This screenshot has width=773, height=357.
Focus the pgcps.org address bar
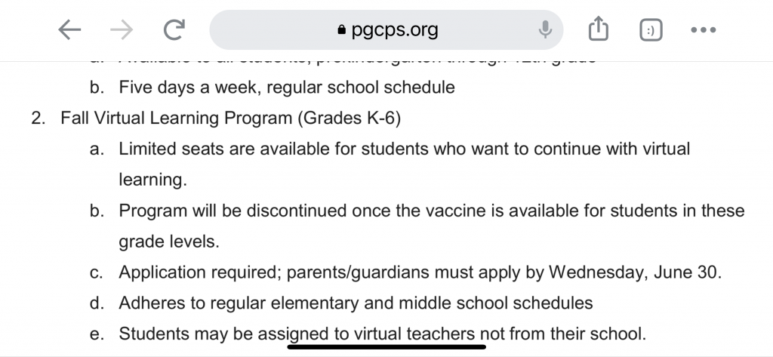click(x=386, y=29)
